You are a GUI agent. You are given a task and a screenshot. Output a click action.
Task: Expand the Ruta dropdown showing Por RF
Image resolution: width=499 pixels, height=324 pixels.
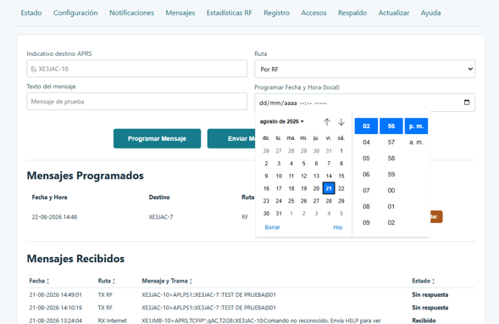pos(364,70)
